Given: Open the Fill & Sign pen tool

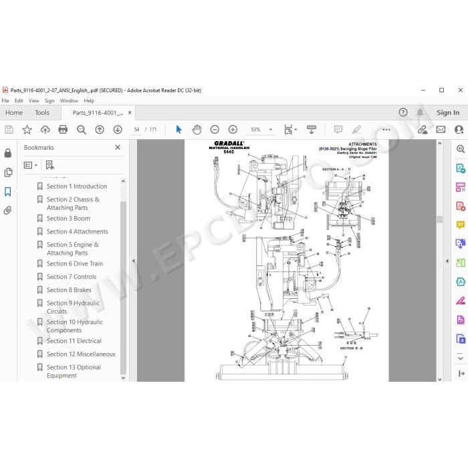Looking at the screenshot, I should (461, 300).
